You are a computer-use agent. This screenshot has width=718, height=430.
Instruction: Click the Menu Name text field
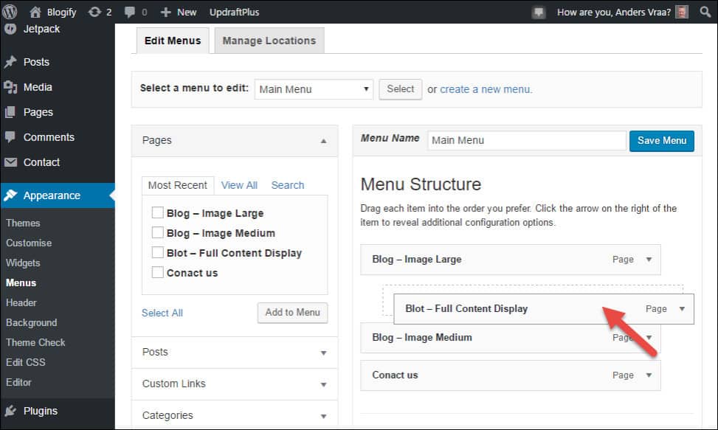(526, 140)
